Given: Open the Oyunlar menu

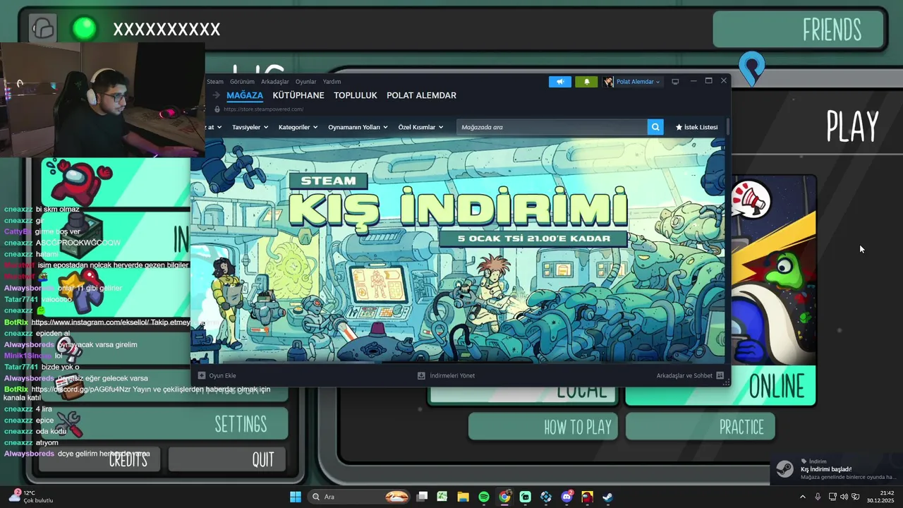Looking at the screenshot, I should click(305, 82).
